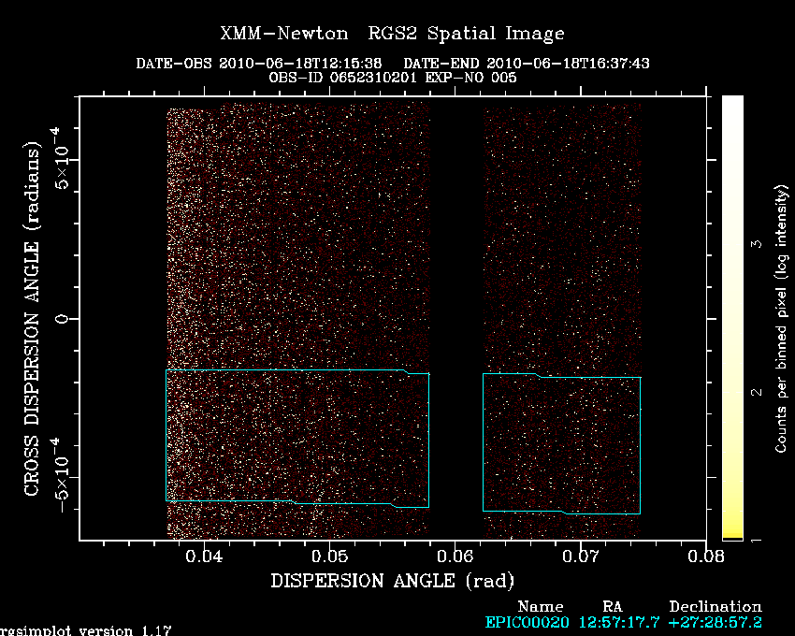Click the RA value 12:57:17.7
The width and height of the screenshot is (795, 636).
click(x=619, y=622)
